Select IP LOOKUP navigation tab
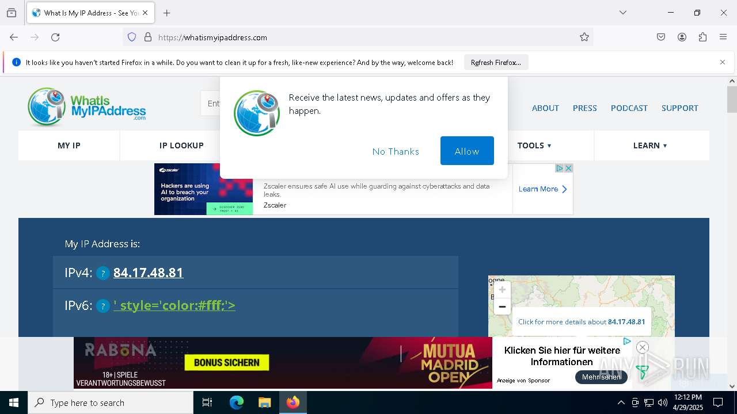Screen dimensions: 737x414 pyautogui.click(x=181, y=145)
